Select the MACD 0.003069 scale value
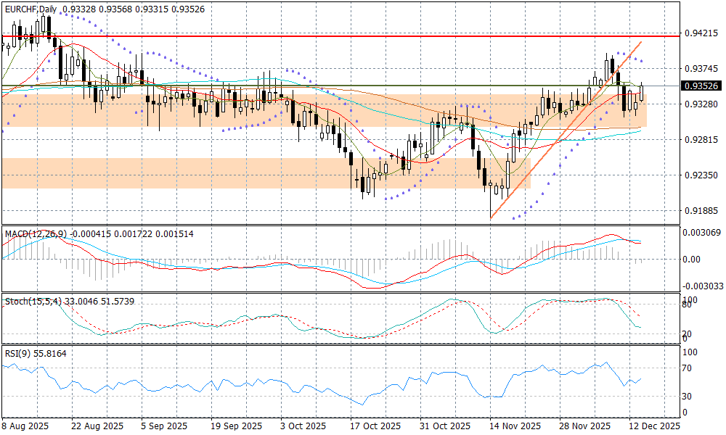The width and height of the screenshot is (726, 435). (702, 232)
